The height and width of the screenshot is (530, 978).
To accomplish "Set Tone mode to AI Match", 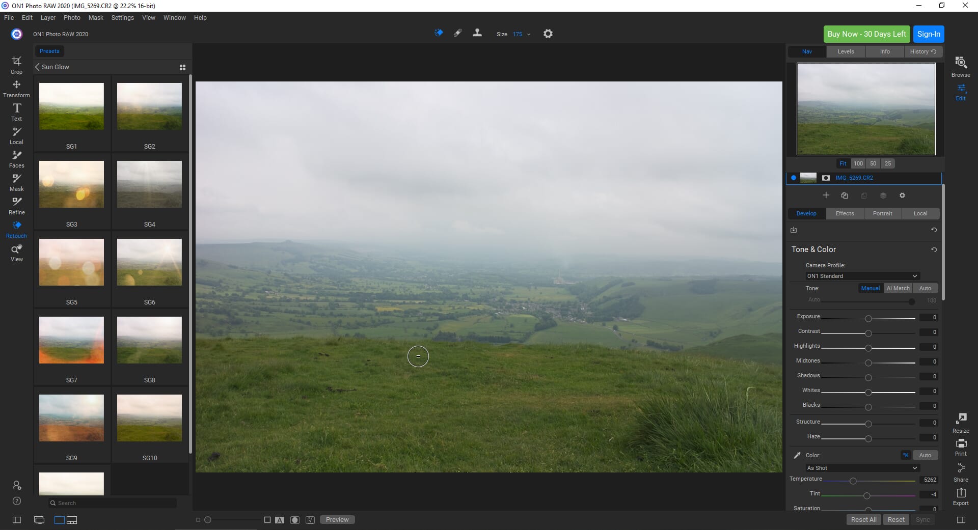I will pyautogui.click(x=898, y=288).
